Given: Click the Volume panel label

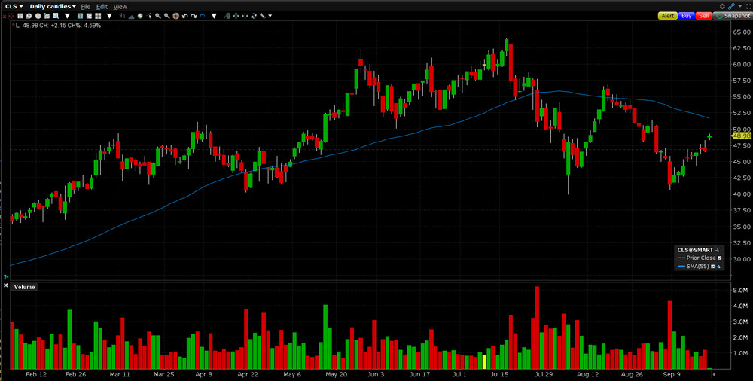Looking at the screenshot, I should (x=25, y=287).
